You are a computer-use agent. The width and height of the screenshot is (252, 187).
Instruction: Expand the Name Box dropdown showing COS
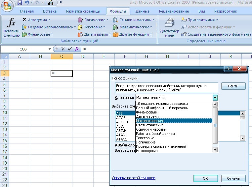[x=50, y=49]
